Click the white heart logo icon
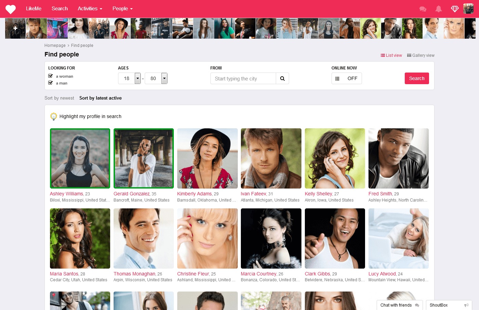Viewport: 479px width, 310px height. pyautogui.click(x=11, y=9)
